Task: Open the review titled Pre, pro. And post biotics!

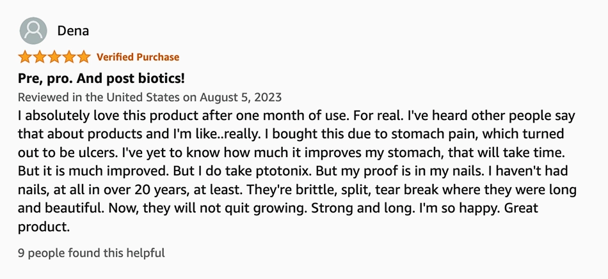Action: click(101, 79)
